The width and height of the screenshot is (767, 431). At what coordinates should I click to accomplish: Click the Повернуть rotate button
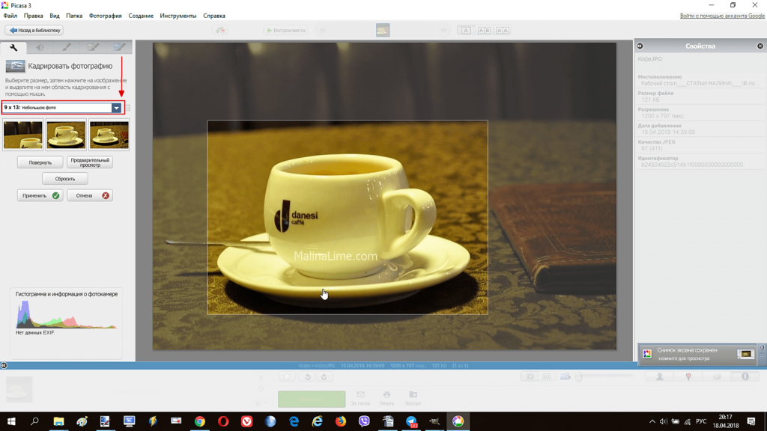[x=40, y=162]
